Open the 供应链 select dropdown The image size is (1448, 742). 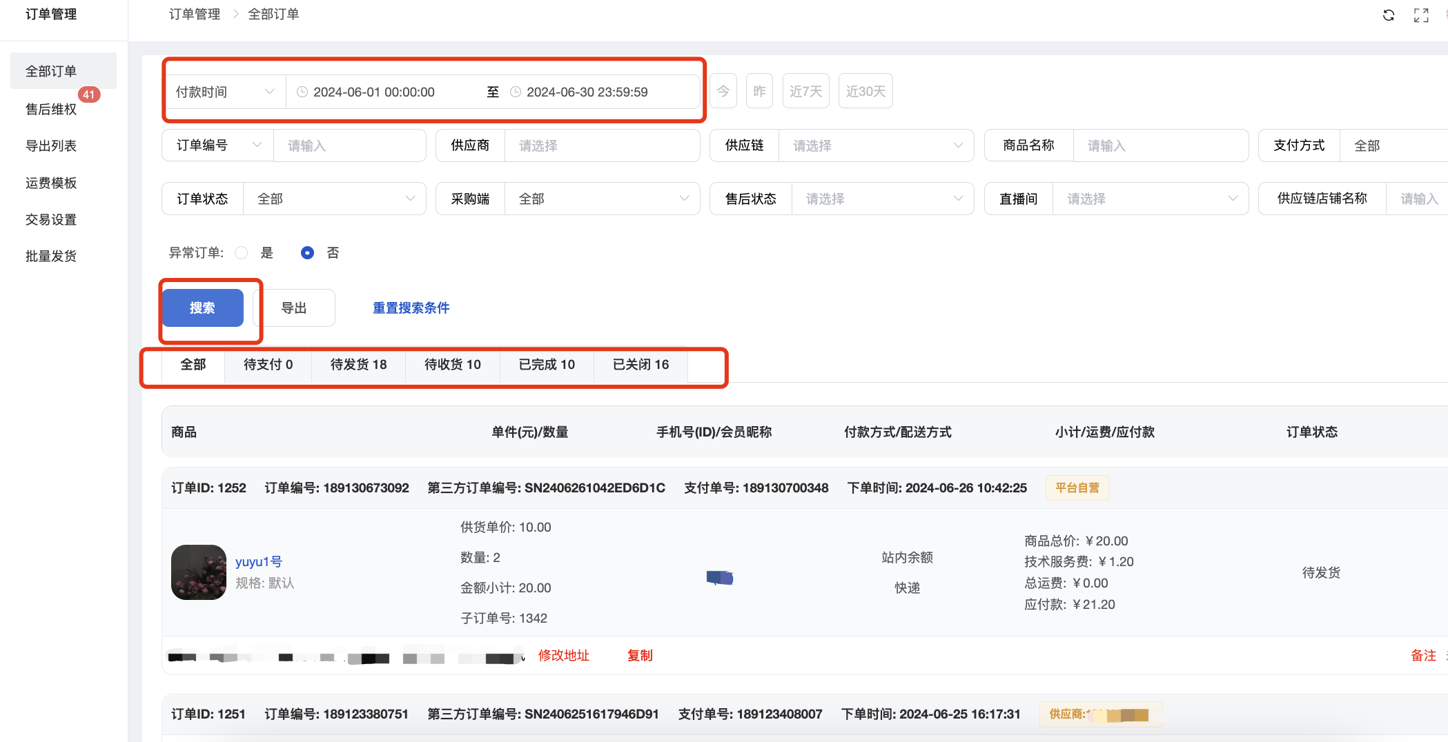pos(875,146)
